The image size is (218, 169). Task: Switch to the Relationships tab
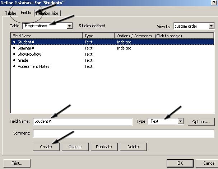pyautogui.click(x=47, y=13)
